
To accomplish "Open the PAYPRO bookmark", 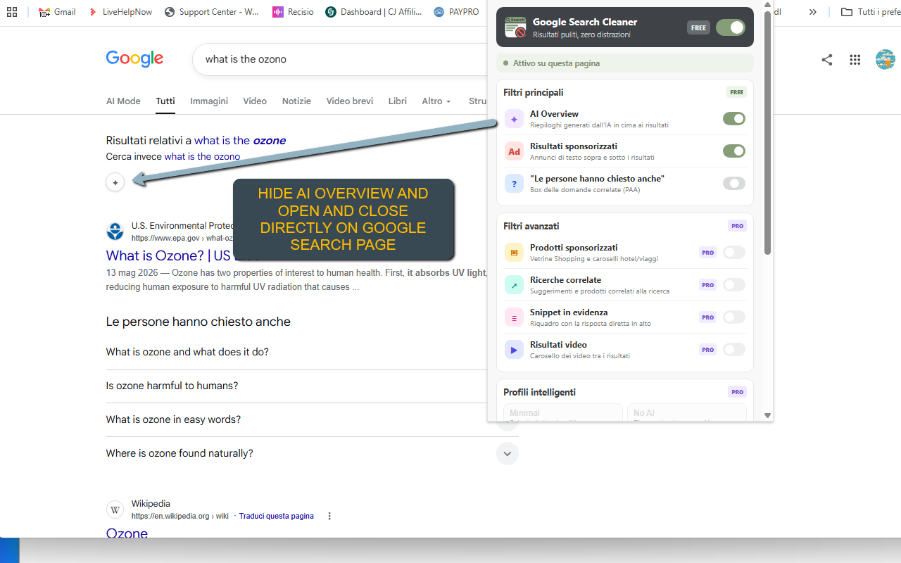I will [x=457, y=12].
